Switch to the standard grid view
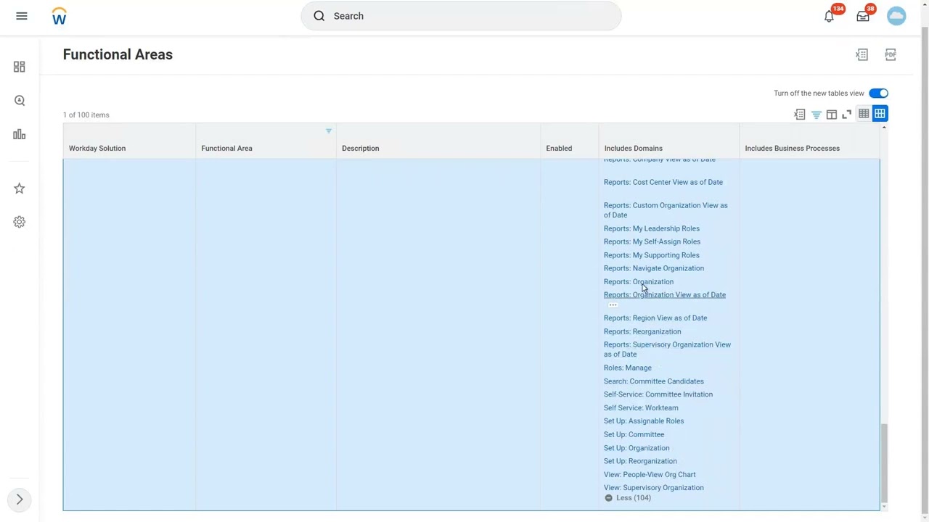The height and width of the screenshot is (522, 929). click(864, 114)
